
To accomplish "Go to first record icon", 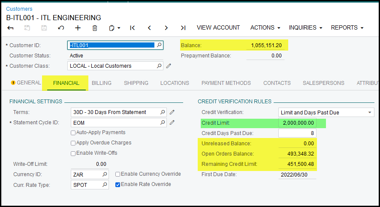I will tap(133, 28).
